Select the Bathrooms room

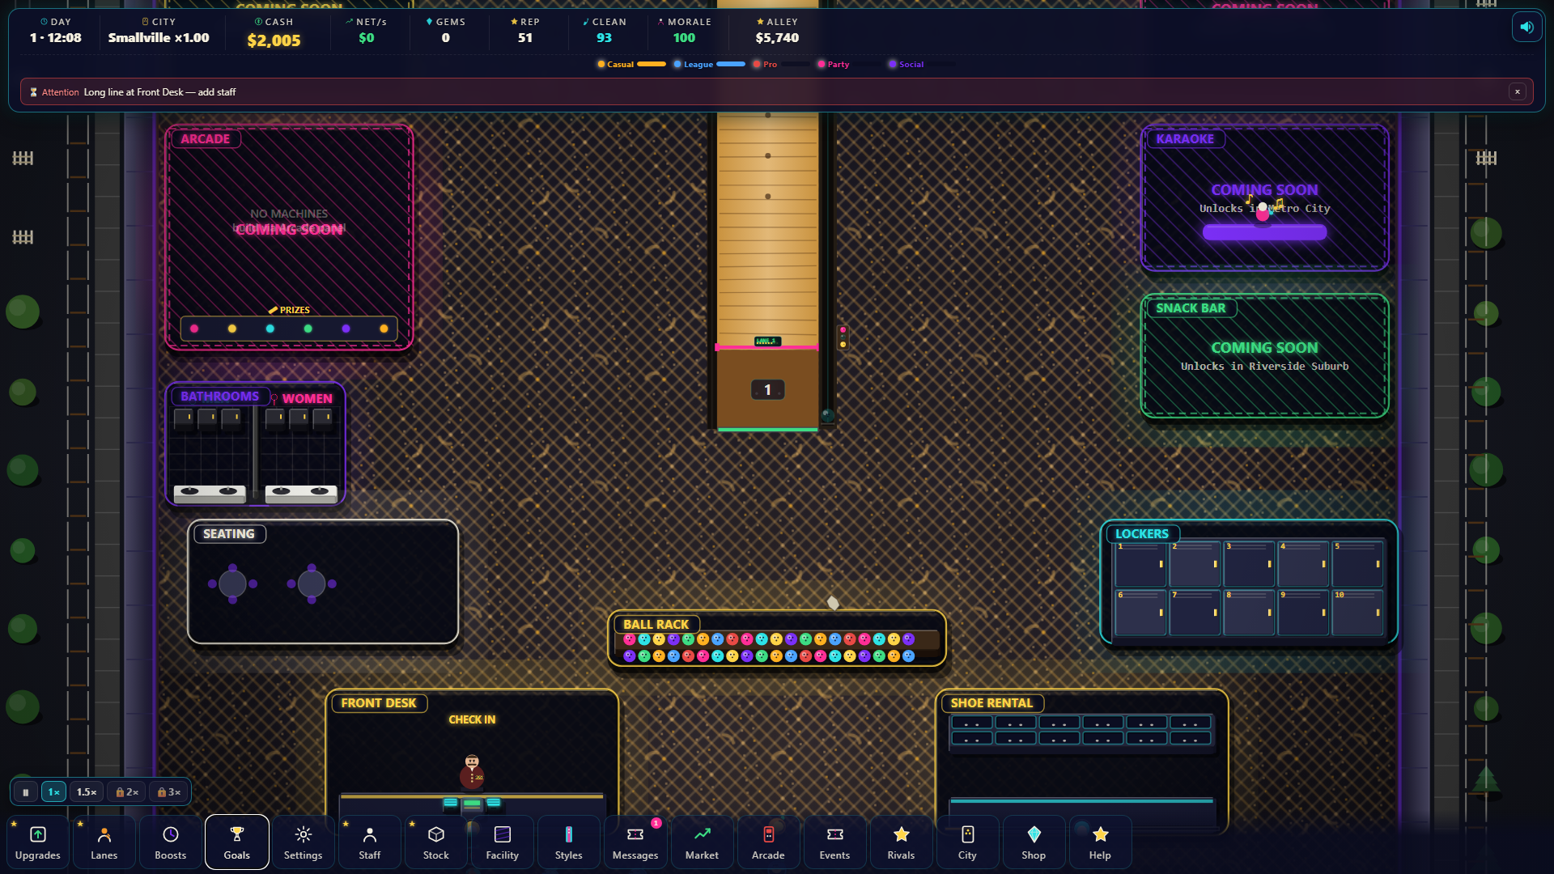(x=256, y=444)
